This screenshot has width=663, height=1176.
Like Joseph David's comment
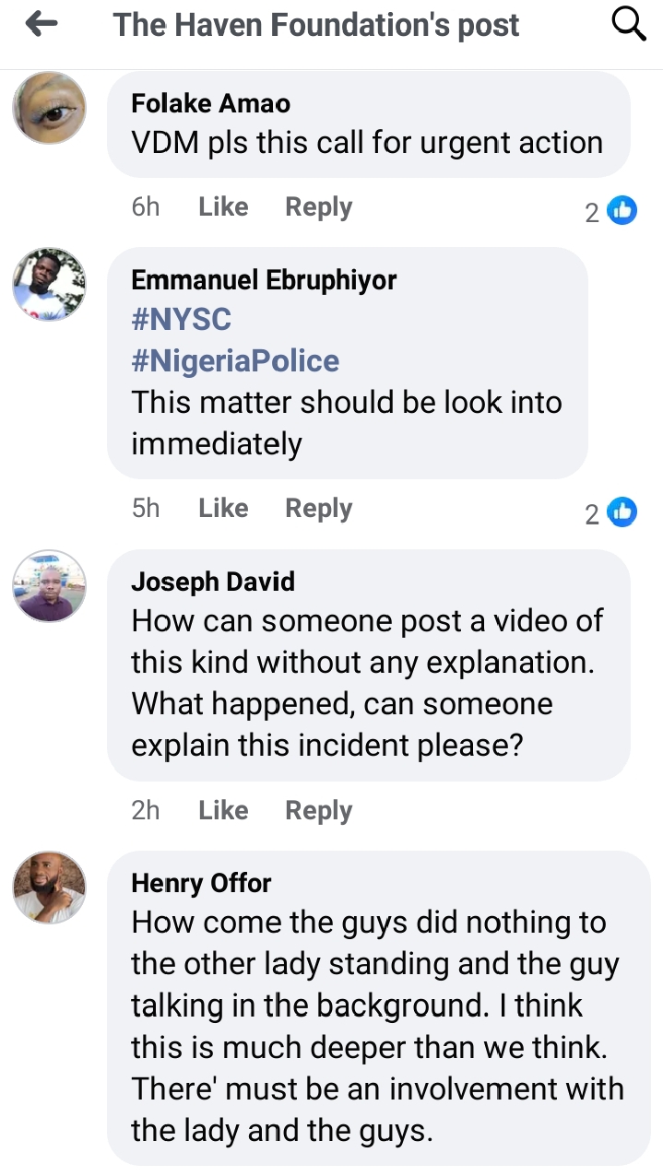[223, 810]
